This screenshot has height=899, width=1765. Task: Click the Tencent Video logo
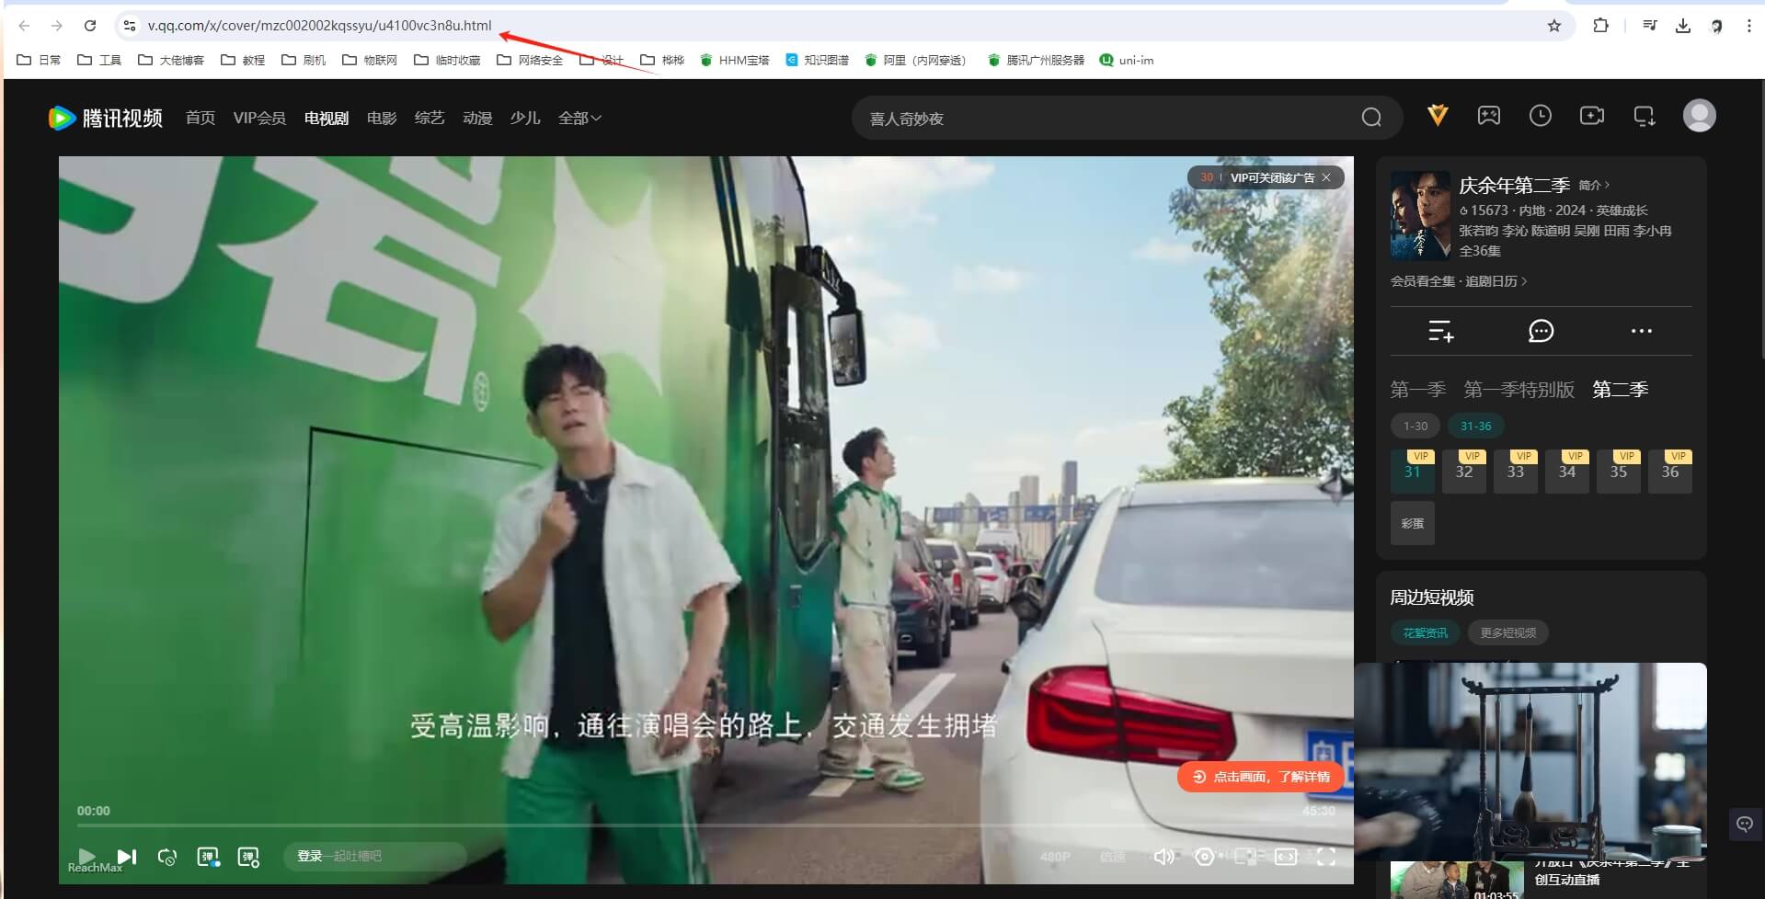pyautogui.click(x=106, y=118)
